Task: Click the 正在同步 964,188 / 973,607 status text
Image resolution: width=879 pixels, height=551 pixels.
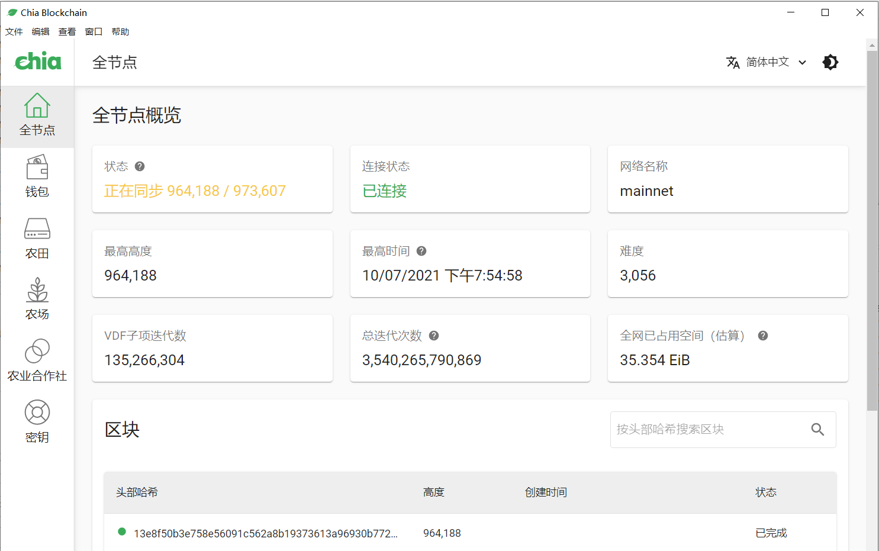Action: coord(195,191)
